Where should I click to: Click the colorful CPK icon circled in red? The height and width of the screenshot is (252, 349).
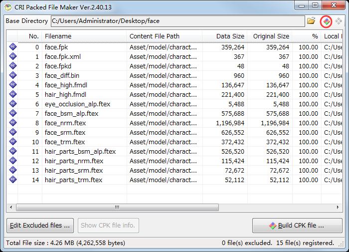(326, 21)
